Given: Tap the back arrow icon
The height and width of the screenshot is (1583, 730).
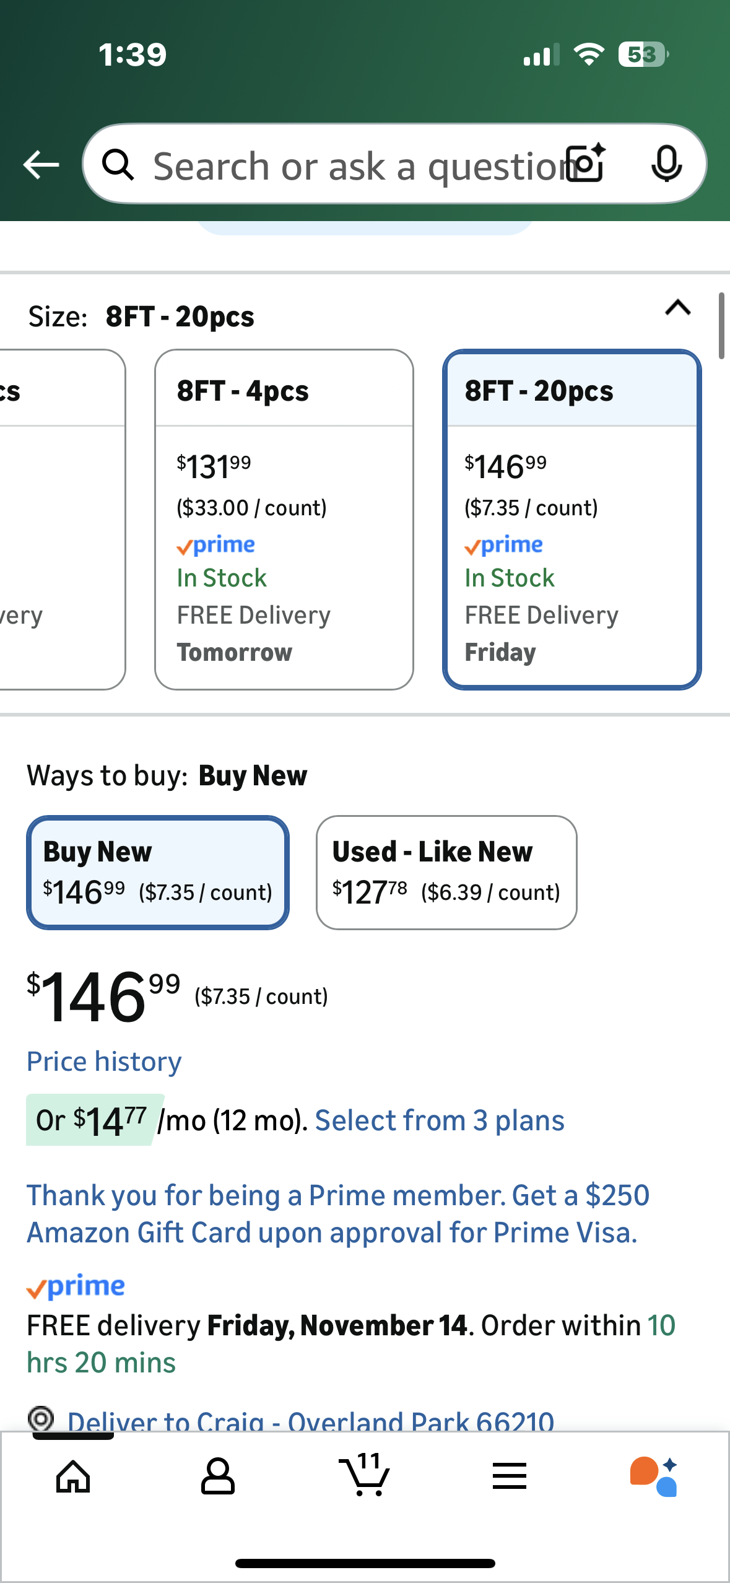Looking at the screenshot, I should click(41, 165).
